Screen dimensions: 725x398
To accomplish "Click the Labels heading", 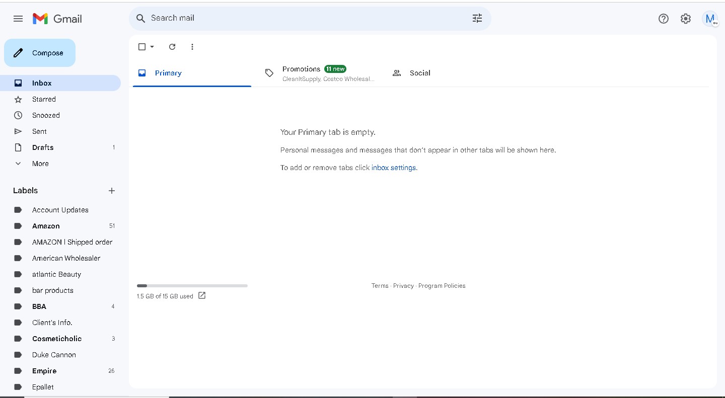I will point(25,191).
